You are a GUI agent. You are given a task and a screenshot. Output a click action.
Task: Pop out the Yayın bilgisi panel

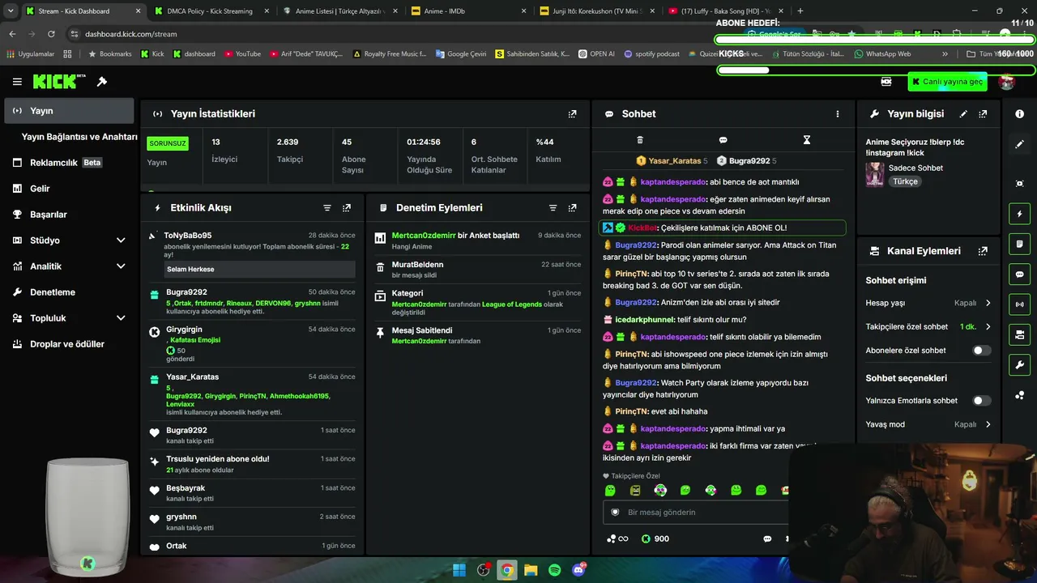coord(983,114)
